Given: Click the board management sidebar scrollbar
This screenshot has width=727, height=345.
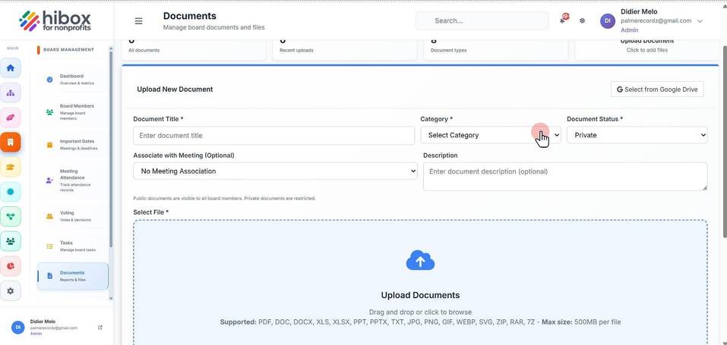Looking at the screenshot, I should point(110,148).
